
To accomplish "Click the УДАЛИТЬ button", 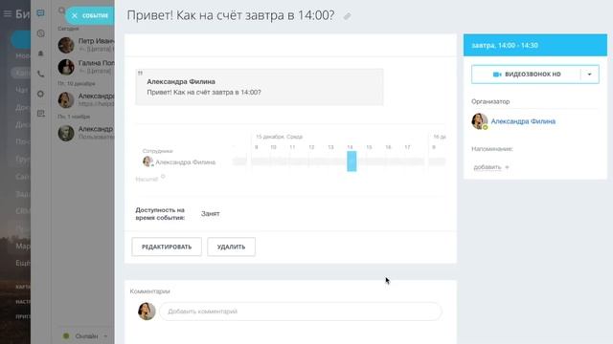I will coord(231,247).
